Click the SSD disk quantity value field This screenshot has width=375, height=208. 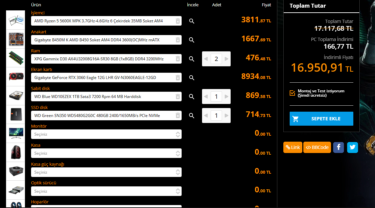point(216,115)
